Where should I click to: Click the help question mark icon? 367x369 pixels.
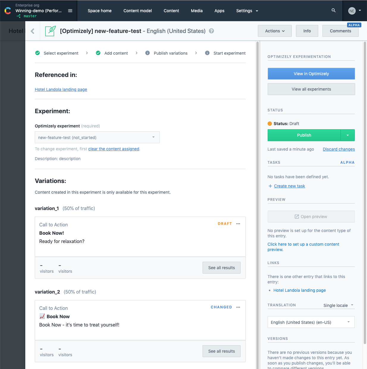click(211, 31)
